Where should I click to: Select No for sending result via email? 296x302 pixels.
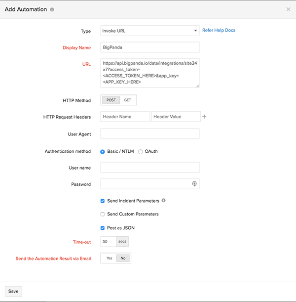click(x=123, y=258)
